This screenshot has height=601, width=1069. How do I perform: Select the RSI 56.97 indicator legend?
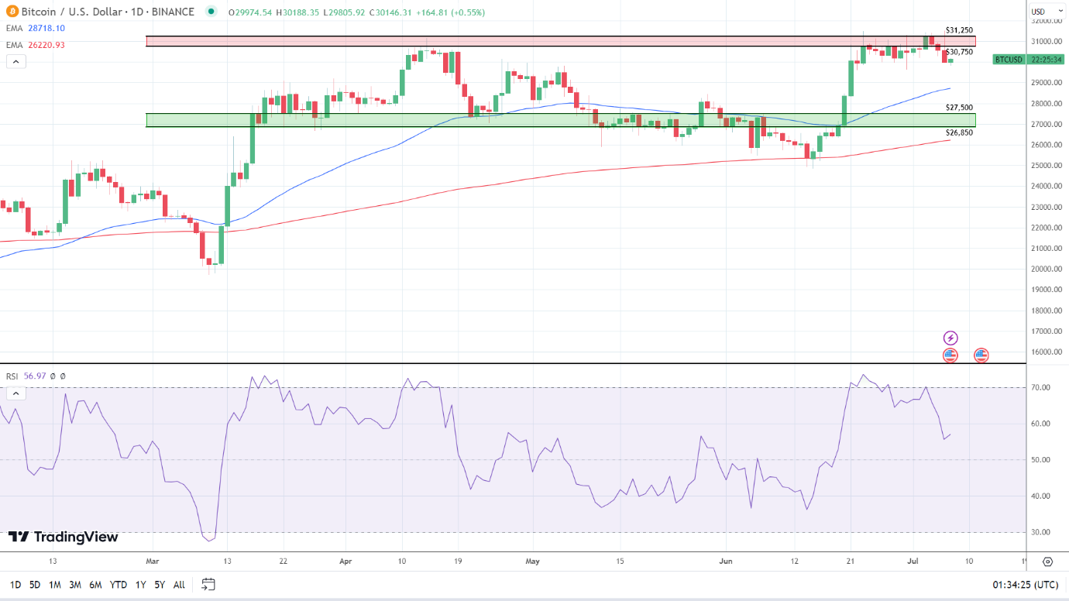36,376
